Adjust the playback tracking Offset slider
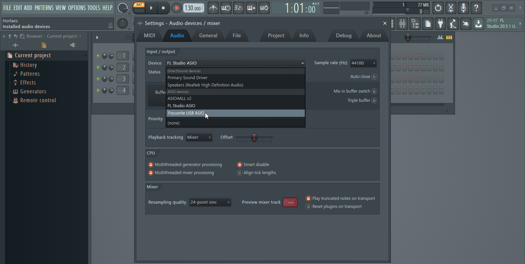Image resolution: width=525 pixels, height=264 pixels. click(254, 137)
